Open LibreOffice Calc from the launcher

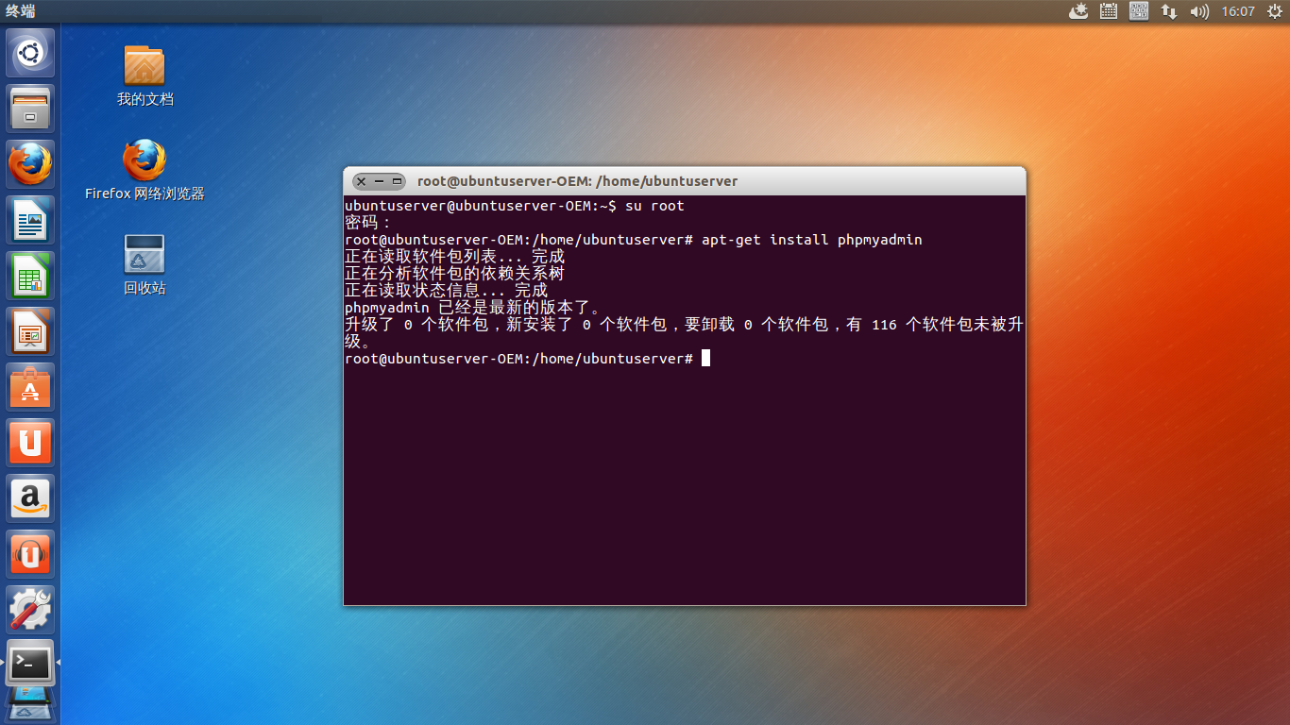(x=30, y=276)
